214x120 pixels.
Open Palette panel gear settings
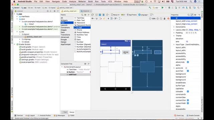pos(86,15)
